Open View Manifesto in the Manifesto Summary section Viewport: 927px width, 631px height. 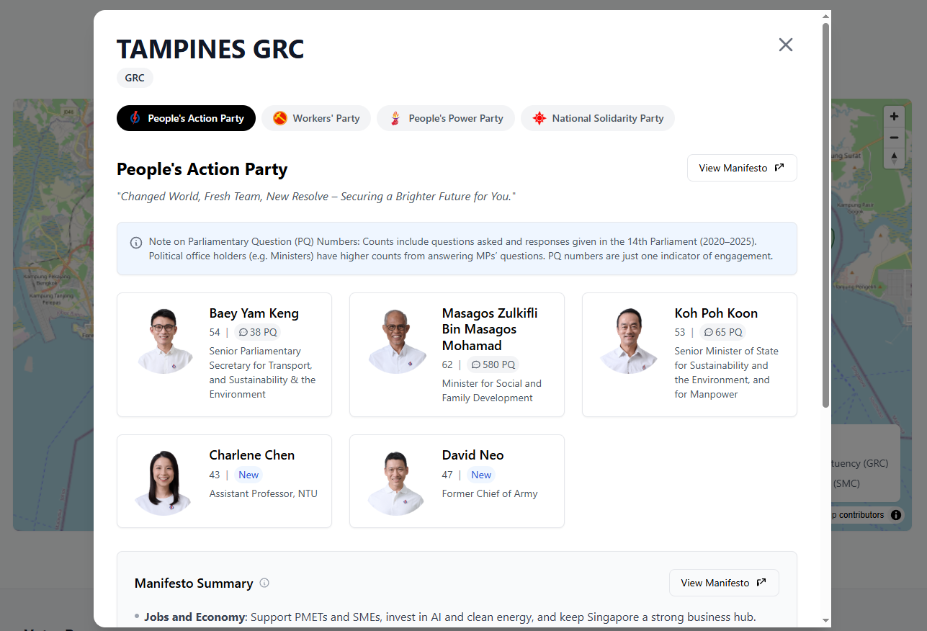[x=724, y=583]
